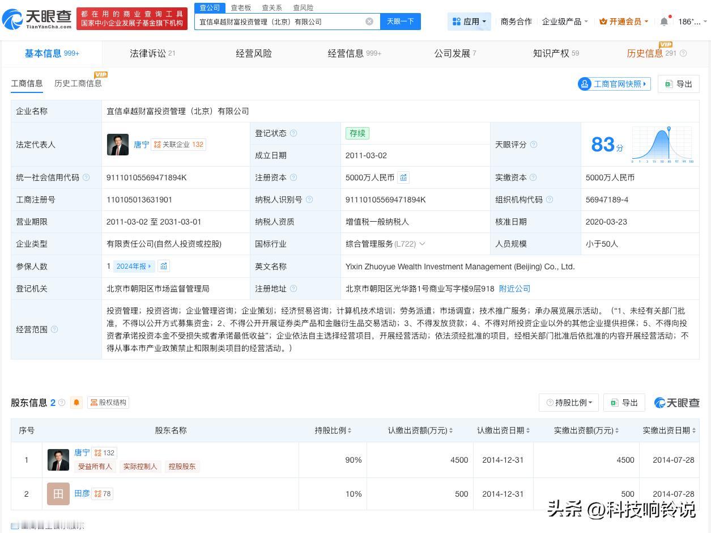Viewport: 711px width, 533px height.
Task: Click help icon beside 股东信息 heading
Action: click(x=62, y=403)
